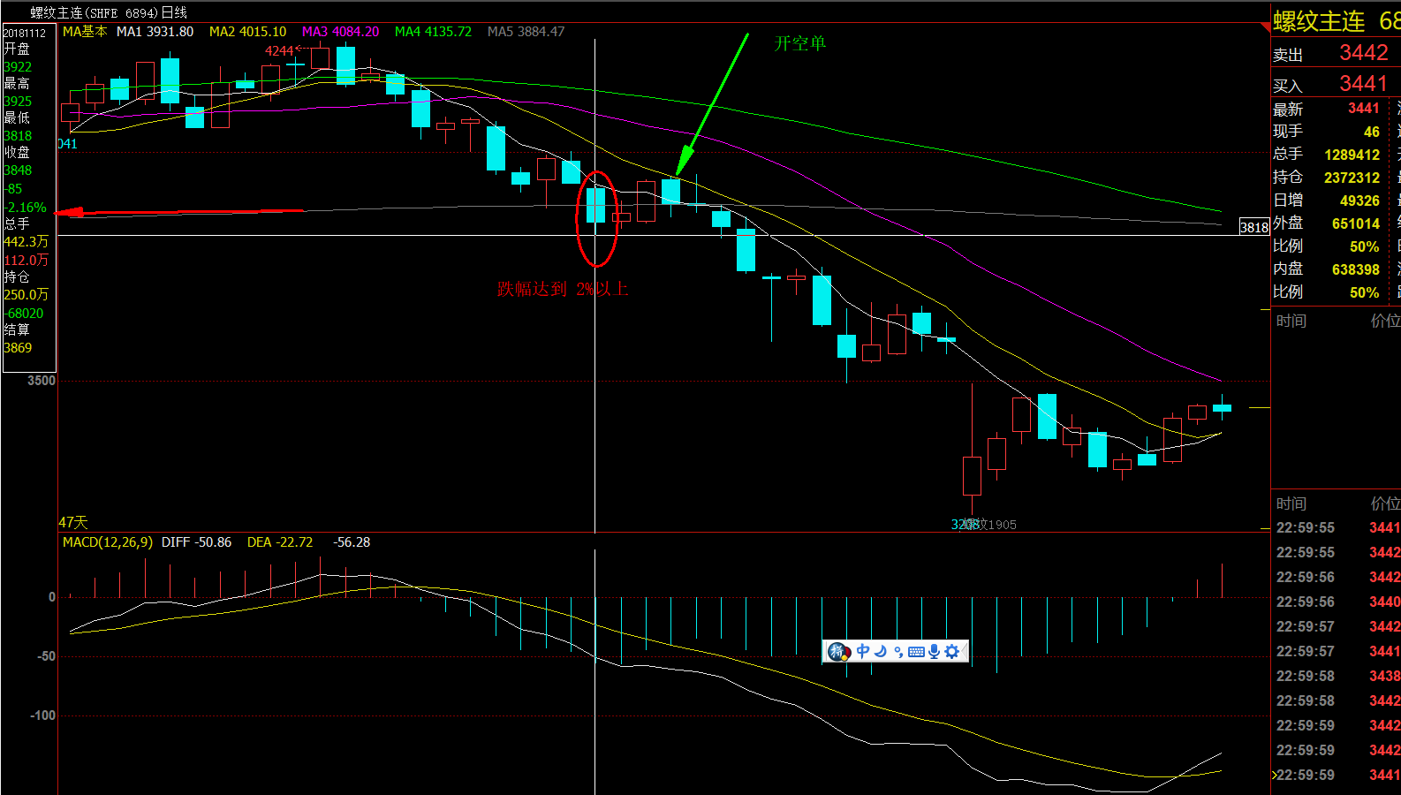
Task: Click the MACD(12,26,9) indicator title
Action: [x=108, y=542]
